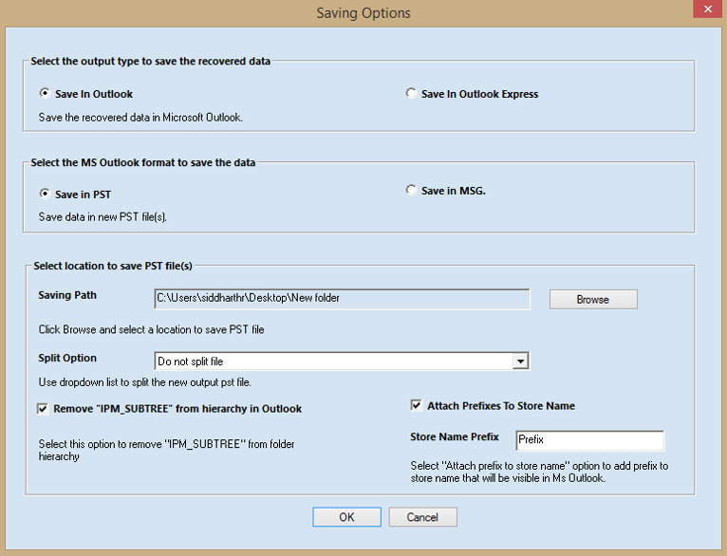The height and width of the screenshot is (556, 727).
Task: Click 'Select the output type' group heading
Action: tap(151, 61)
